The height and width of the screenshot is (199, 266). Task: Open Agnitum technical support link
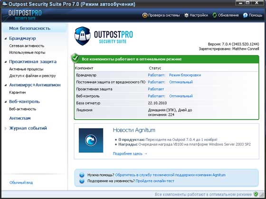point(171,175)
